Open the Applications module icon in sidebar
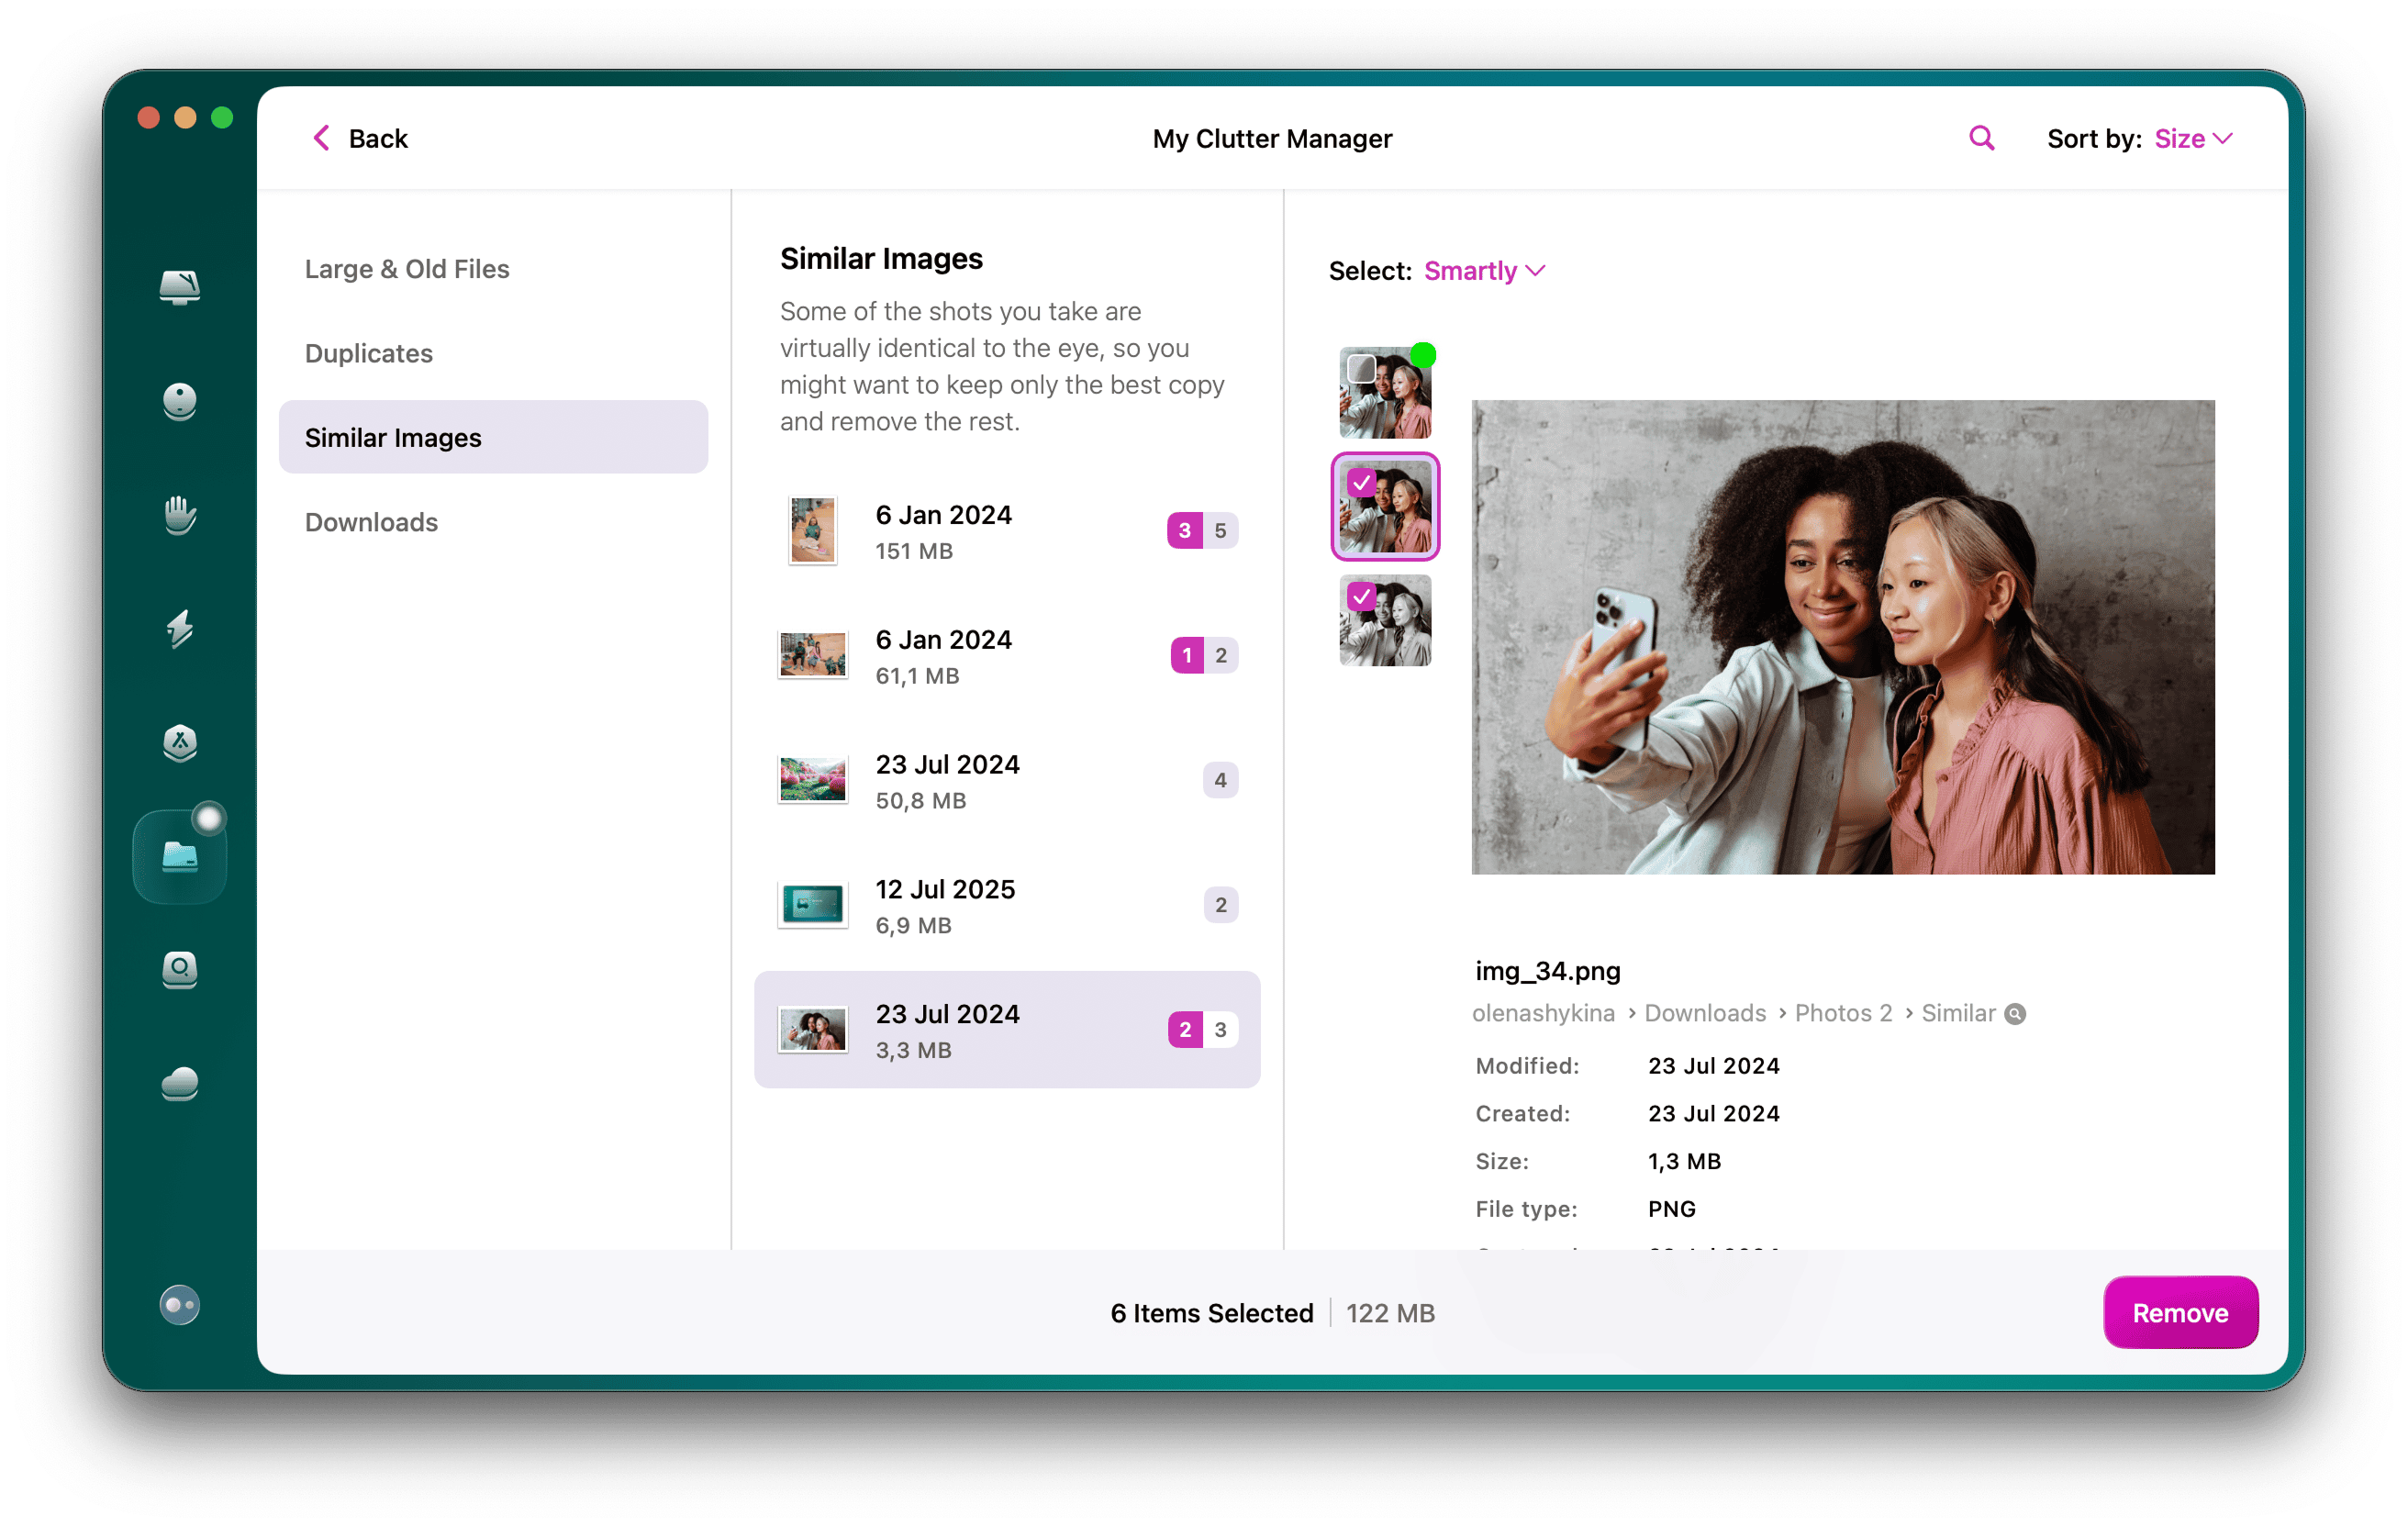2408x1527 pixels. point(180,743)
